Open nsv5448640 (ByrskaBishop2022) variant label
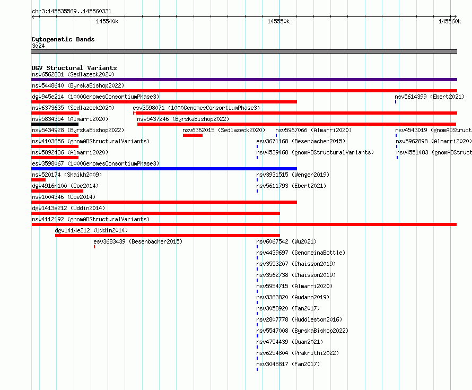Screen dimensions: 472x390 coord(78,85)
